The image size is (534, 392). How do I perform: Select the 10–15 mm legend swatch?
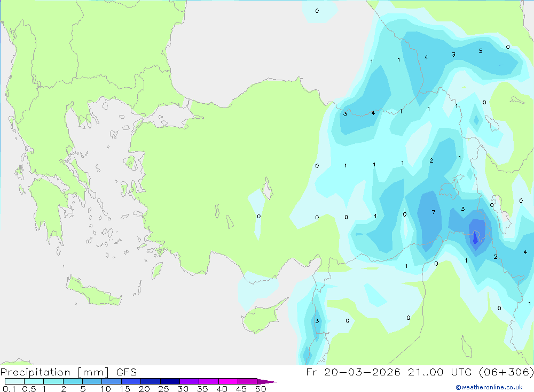point(112,381)
